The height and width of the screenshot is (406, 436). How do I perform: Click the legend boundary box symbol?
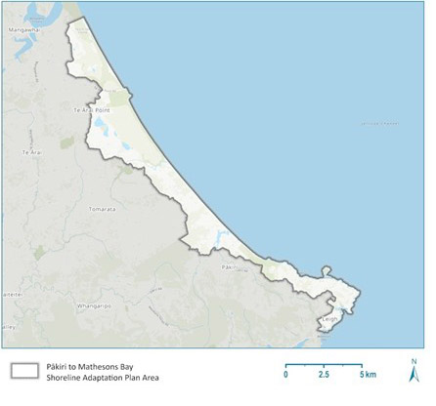(24, 371)
